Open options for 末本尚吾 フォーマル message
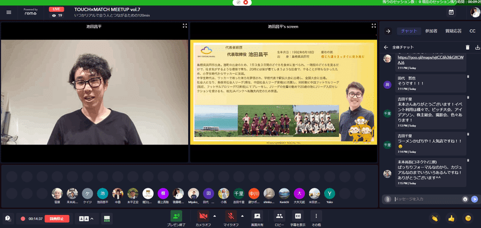This screenshot has height=228, width=481. coord(468,160)
